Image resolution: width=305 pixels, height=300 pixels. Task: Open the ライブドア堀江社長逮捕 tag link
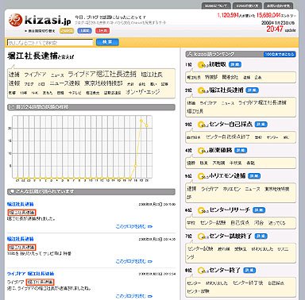102,74
